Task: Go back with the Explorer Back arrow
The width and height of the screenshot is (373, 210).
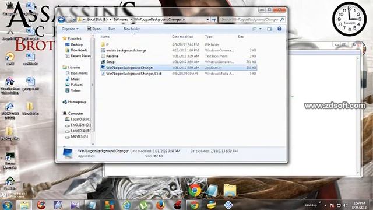Action: 61,19
